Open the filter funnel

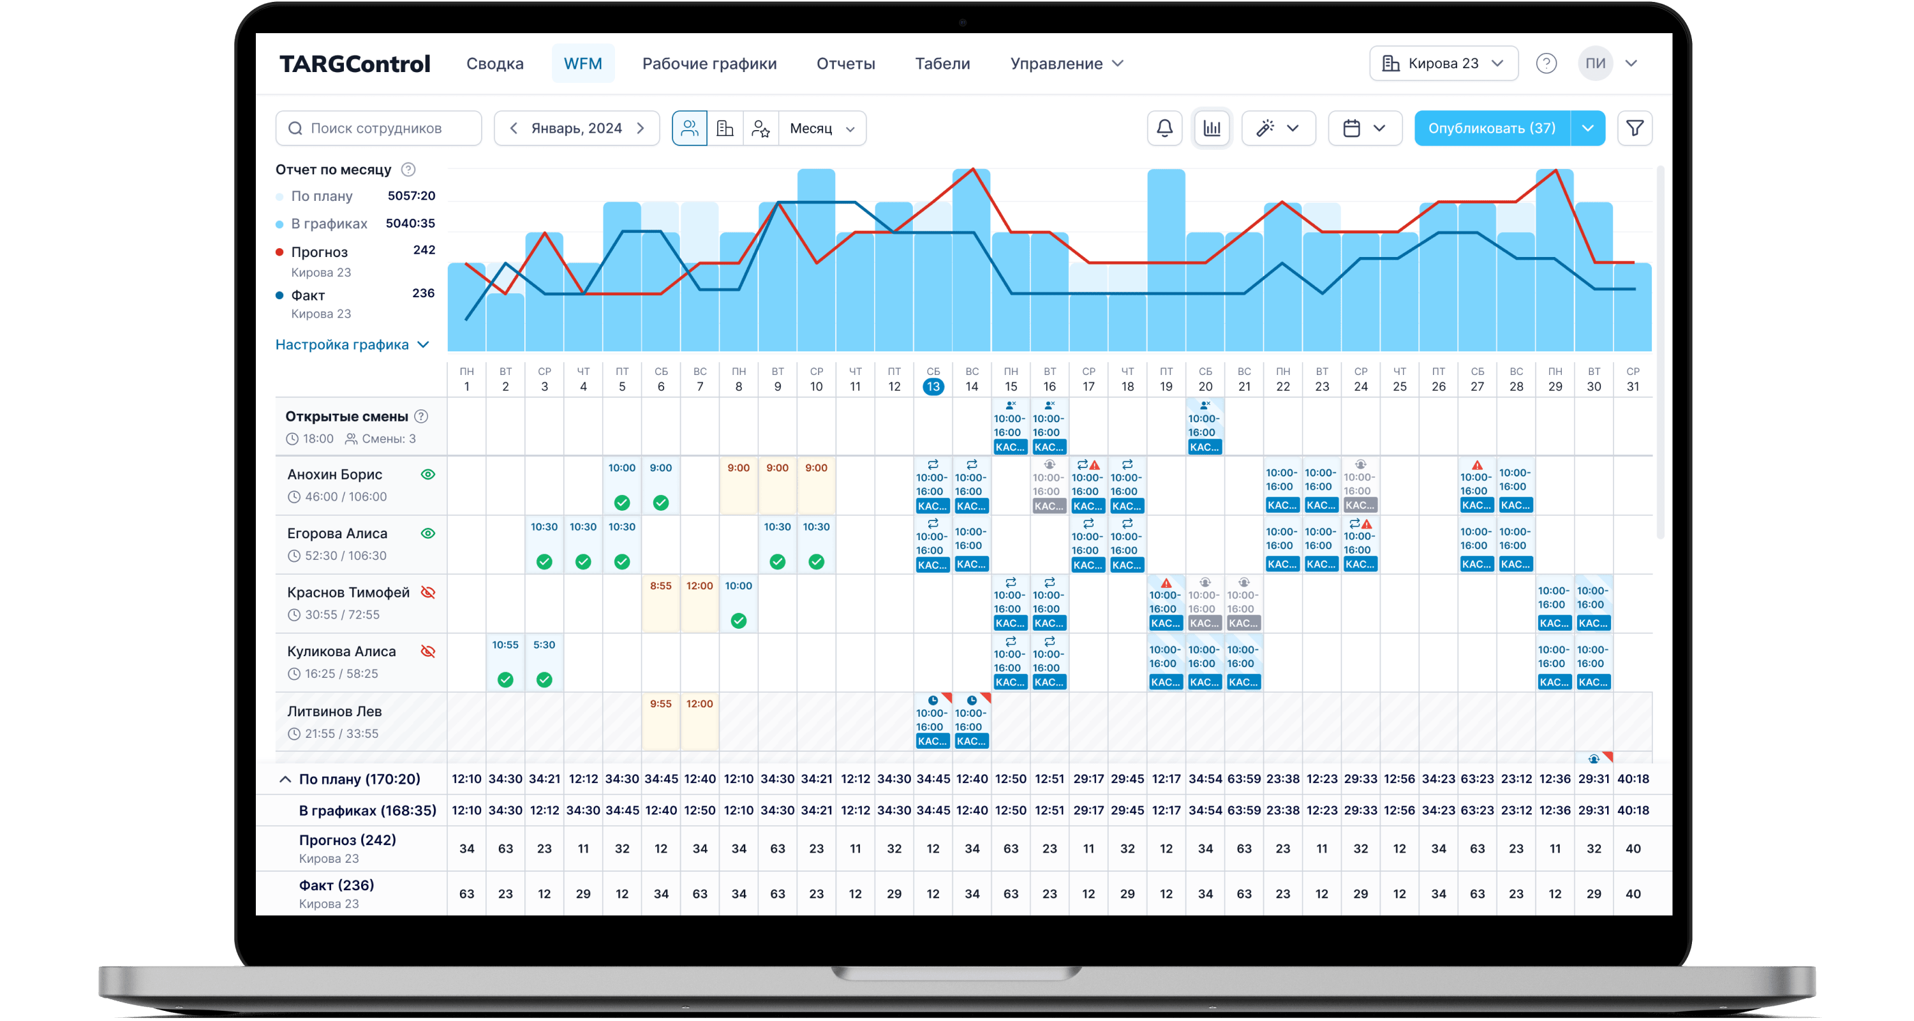(x=1635, y=128)
